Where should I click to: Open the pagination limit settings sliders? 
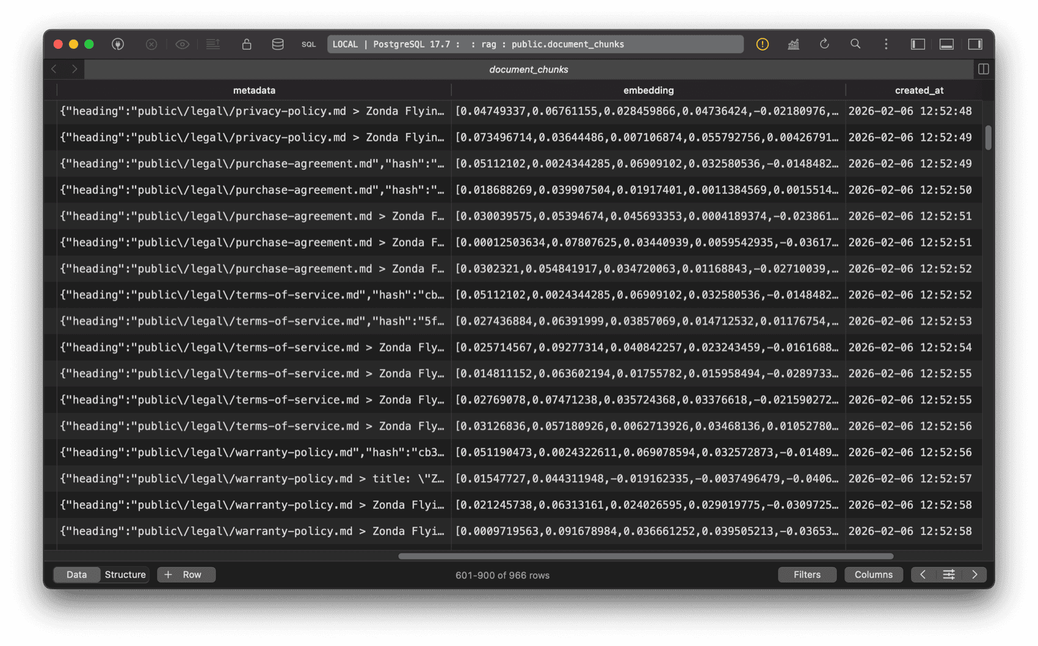click(x=949, y=574)
